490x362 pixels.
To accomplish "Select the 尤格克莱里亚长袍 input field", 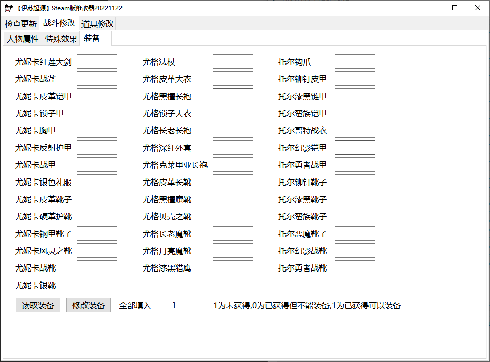I will point(232,164).
